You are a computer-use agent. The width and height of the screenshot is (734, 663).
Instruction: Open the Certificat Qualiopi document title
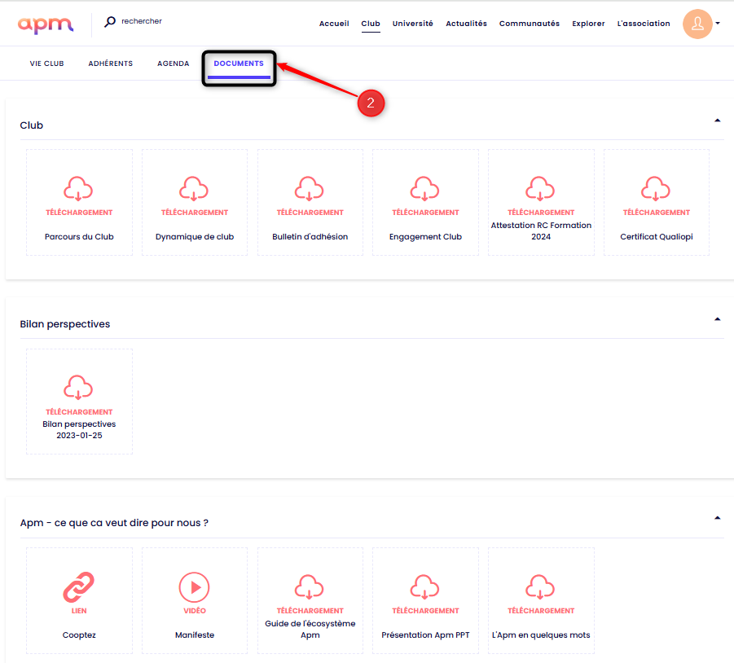point(657,237)
